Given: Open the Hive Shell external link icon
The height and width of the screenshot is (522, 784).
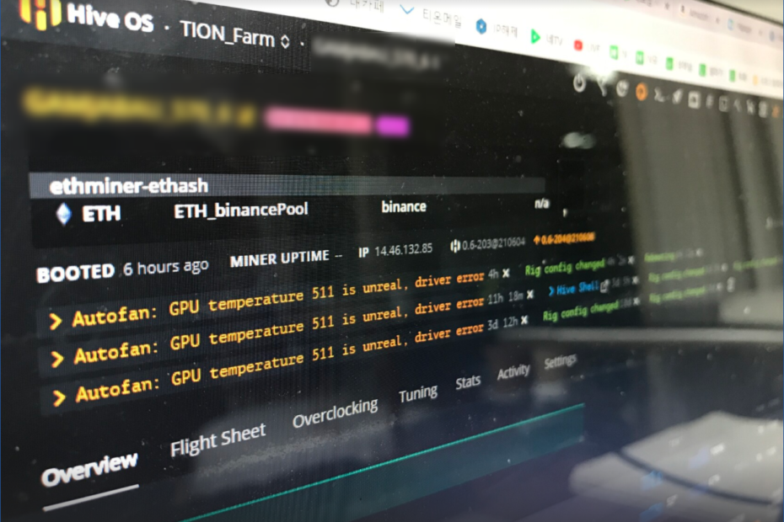Looking at the screenshot, I should click(x=604, y=285).
